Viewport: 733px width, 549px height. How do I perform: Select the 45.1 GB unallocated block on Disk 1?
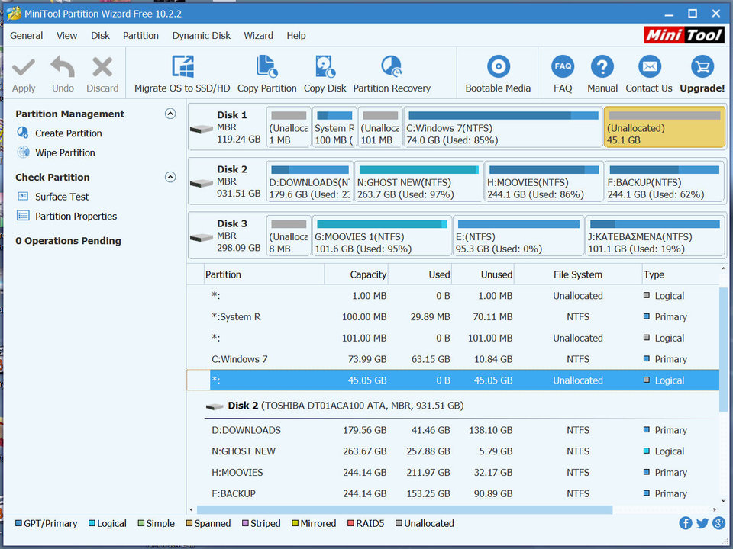point(664,127)
